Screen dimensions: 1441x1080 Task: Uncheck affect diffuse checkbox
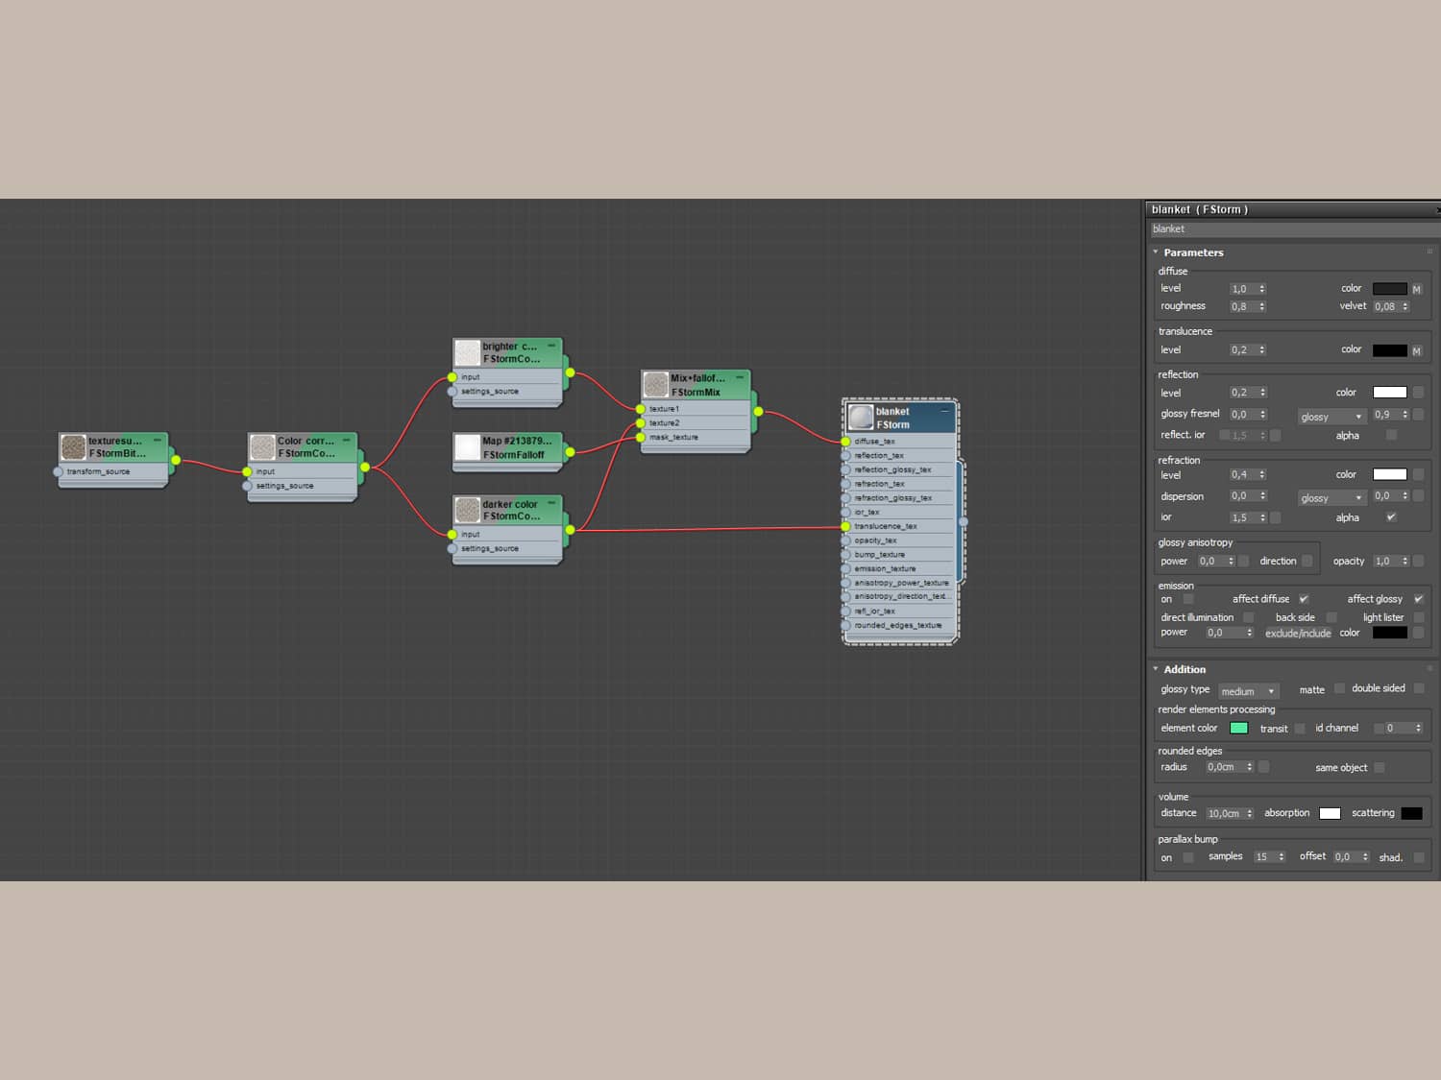coord(1304,599)
